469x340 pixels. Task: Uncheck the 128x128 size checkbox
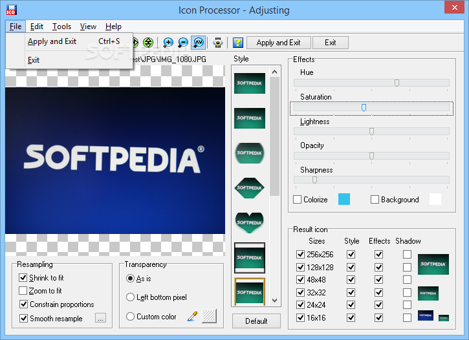(x=300, y=267)
